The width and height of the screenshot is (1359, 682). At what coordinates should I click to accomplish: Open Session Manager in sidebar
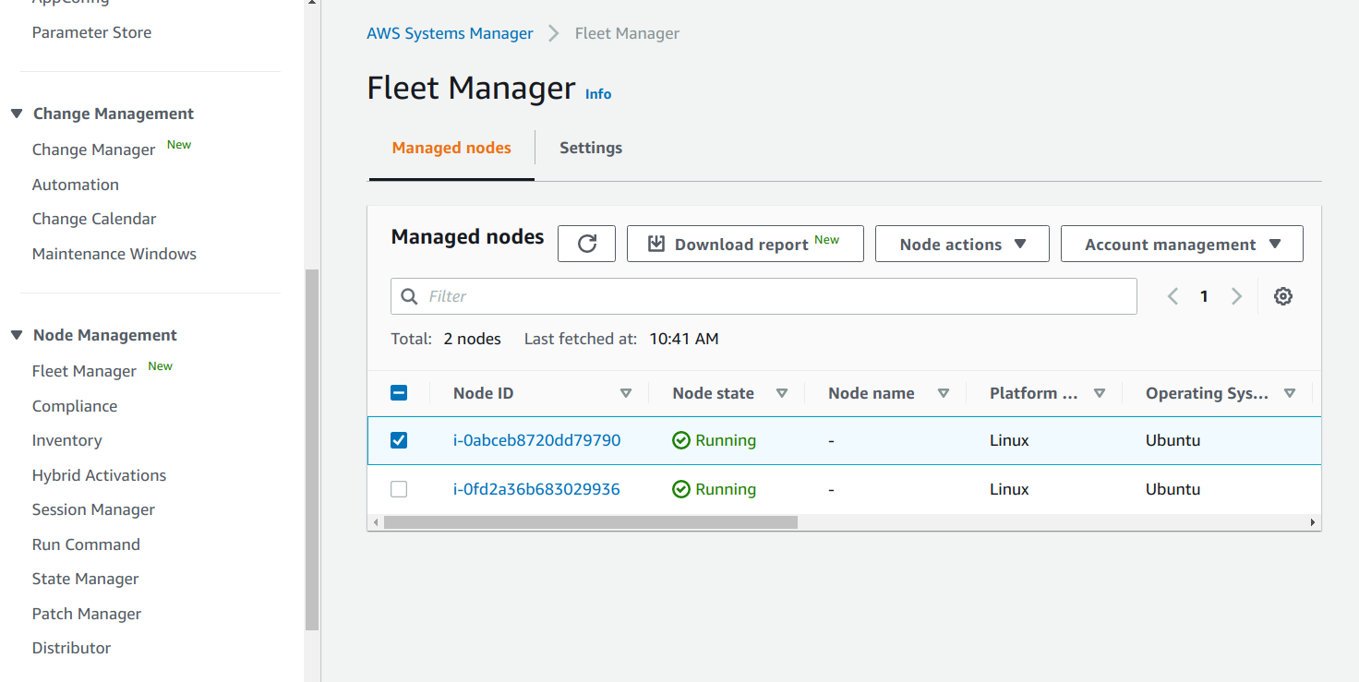point(93,509)
